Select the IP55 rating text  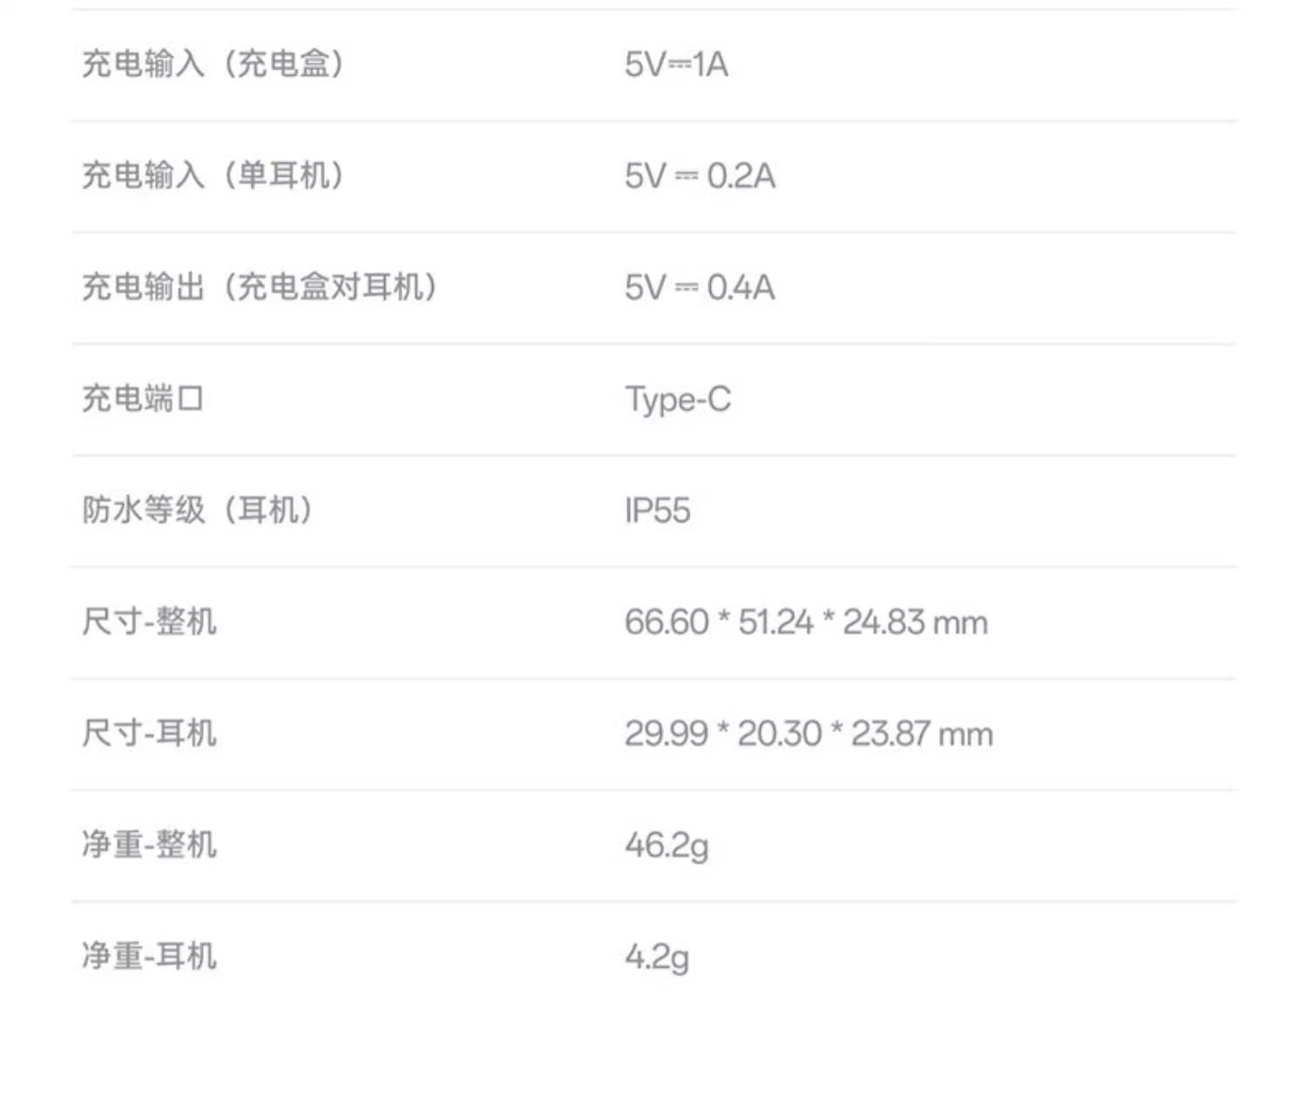tap(658, 511)
